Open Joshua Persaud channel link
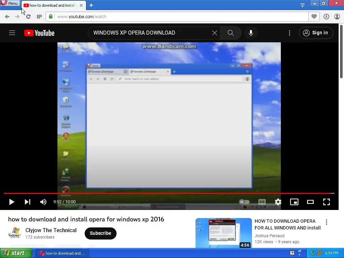Image resolution: width=344 pixels, height=258 pixels. [x=269, y=235]
